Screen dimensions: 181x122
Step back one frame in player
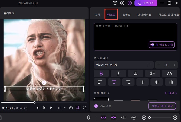point(38,108)
